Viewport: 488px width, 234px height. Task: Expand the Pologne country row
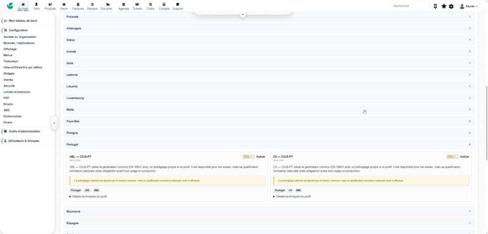coord(269,133)
